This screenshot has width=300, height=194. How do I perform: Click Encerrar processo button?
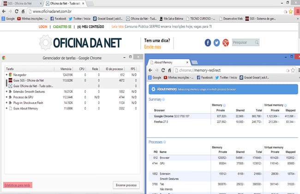coord(126,185)
